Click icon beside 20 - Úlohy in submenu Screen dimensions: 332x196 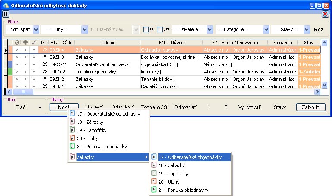point(153,182)
